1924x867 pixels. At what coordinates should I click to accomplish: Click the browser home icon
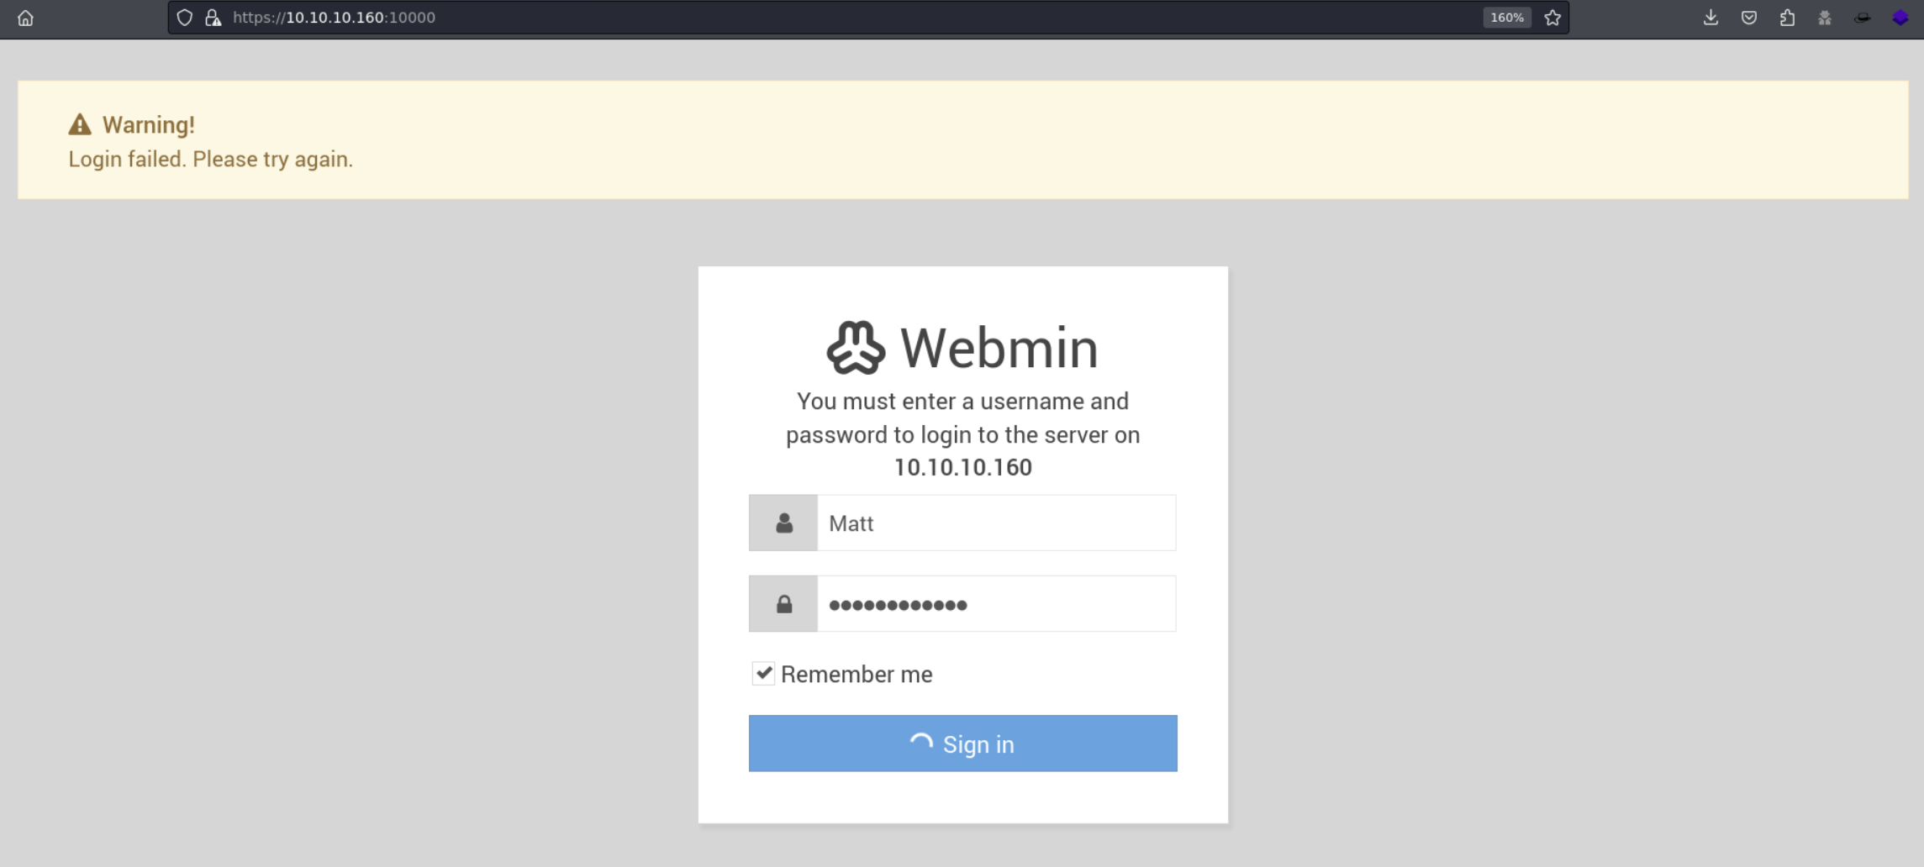(25, 18)
